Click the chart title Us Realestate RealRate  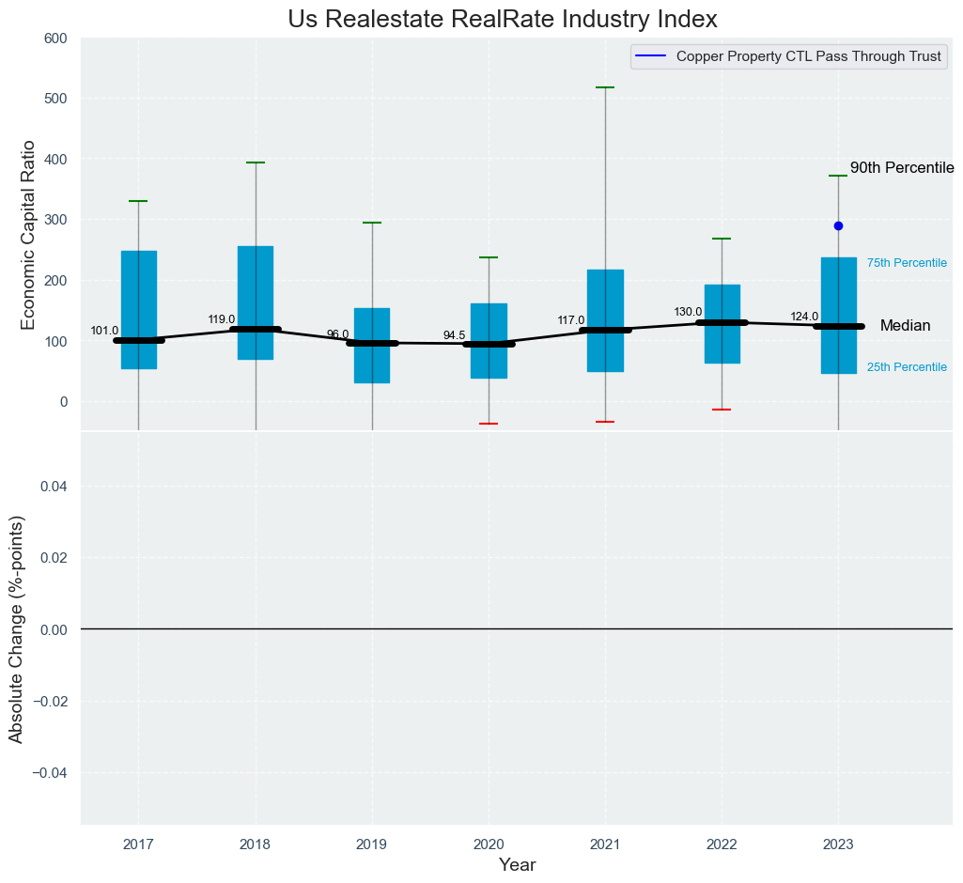coord(503,19)
